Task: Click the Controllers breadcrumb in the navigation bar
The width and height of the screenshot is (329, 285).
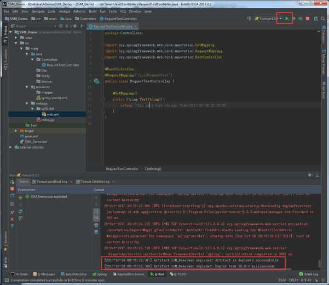Action: [85, 19]
